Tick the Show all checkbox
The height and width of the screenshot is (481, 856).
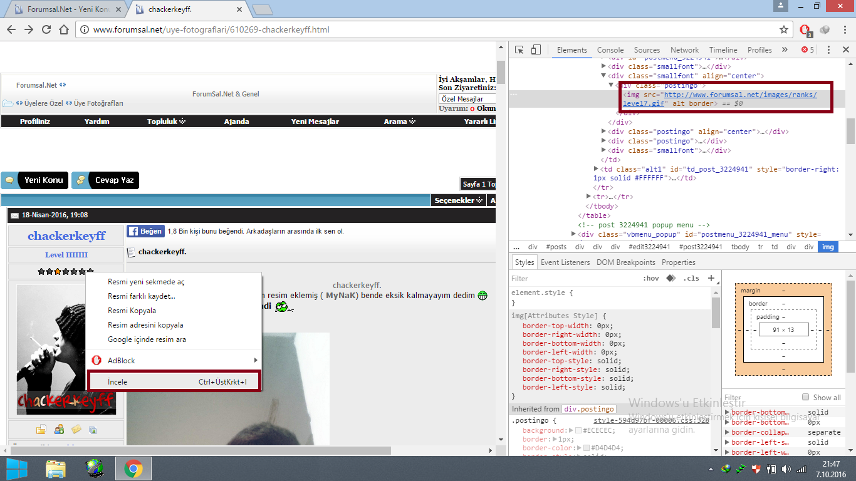(806, 397)
